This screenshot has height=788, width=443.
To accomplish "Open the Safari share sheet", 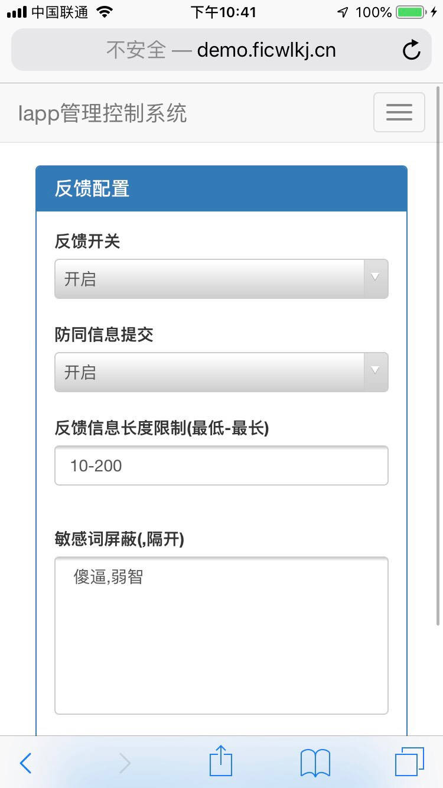I will coord(221,761).
